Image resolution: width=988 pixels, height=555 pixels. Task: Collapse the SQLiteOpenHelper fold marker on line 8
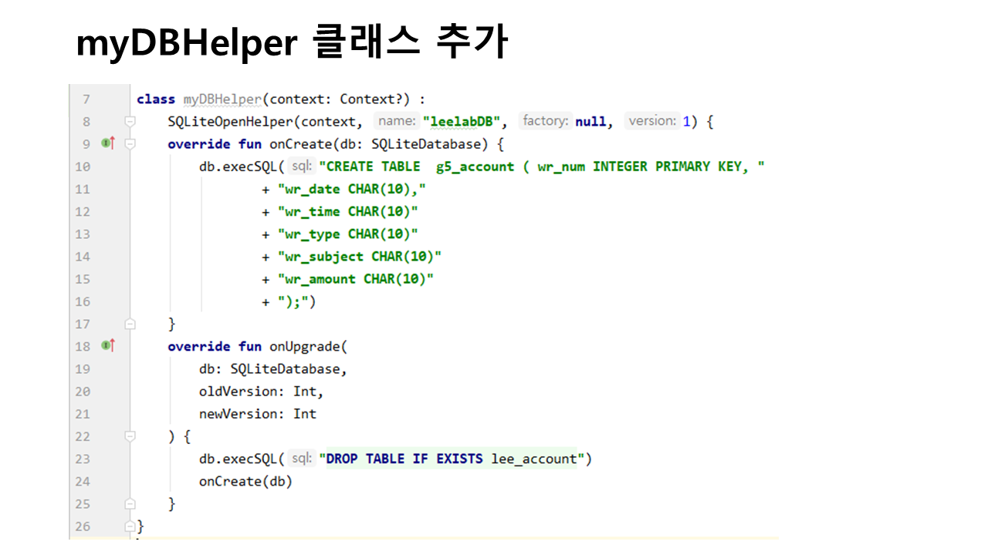click(x=130, y=122)
